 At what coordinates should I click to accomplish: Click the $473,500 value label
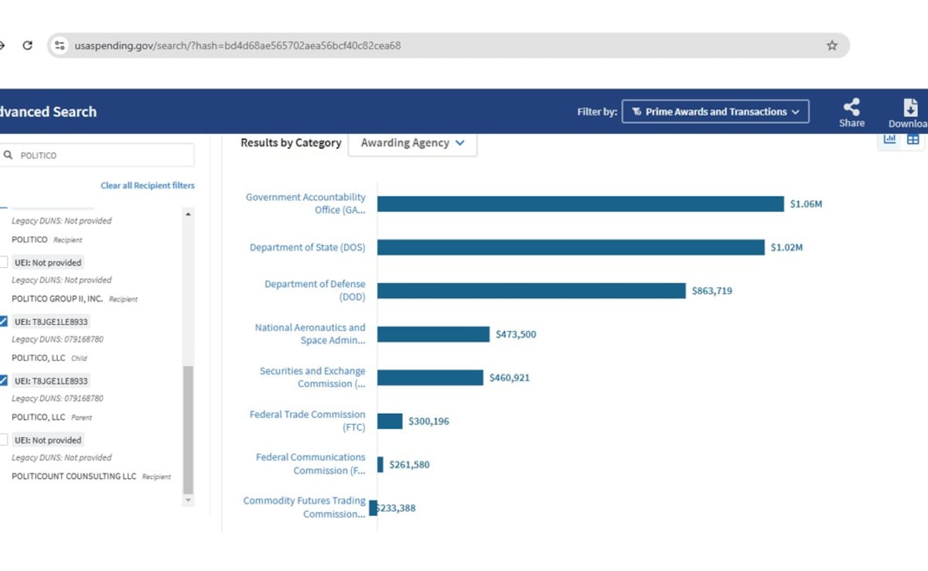tap(516, 334)
